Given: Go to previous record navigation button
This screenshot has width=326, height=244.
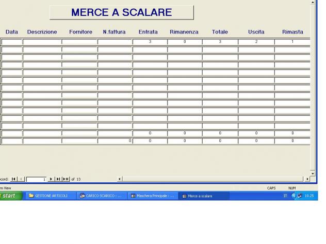Looking at the screenshot, I should tap(21, 179).
